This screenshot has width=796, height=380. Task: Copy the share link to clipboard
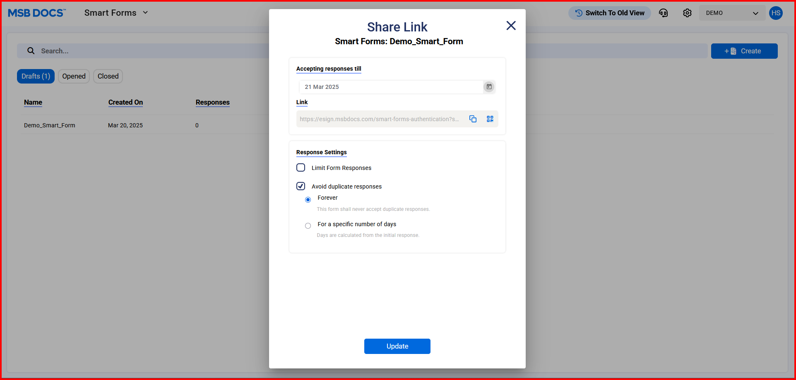[x=473, y=119]
